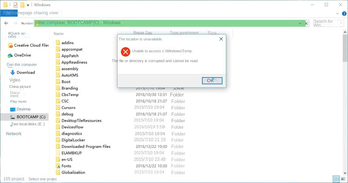
Task: Select Desktop in navigation pane
Action: click(x=23, y=109)
